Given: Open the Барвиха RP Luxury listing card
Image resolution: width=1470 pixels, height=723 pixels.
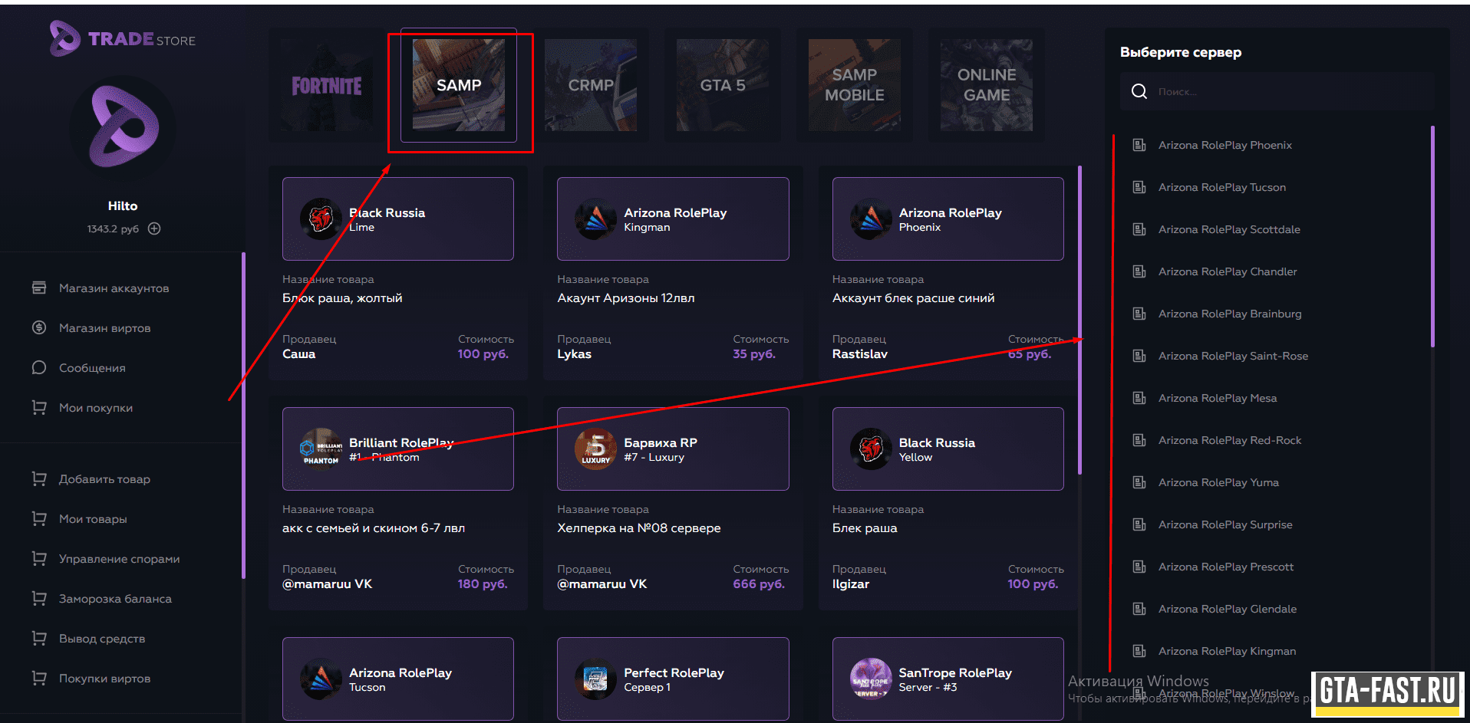Looking at the screenshot, I should tap(673, 503).
